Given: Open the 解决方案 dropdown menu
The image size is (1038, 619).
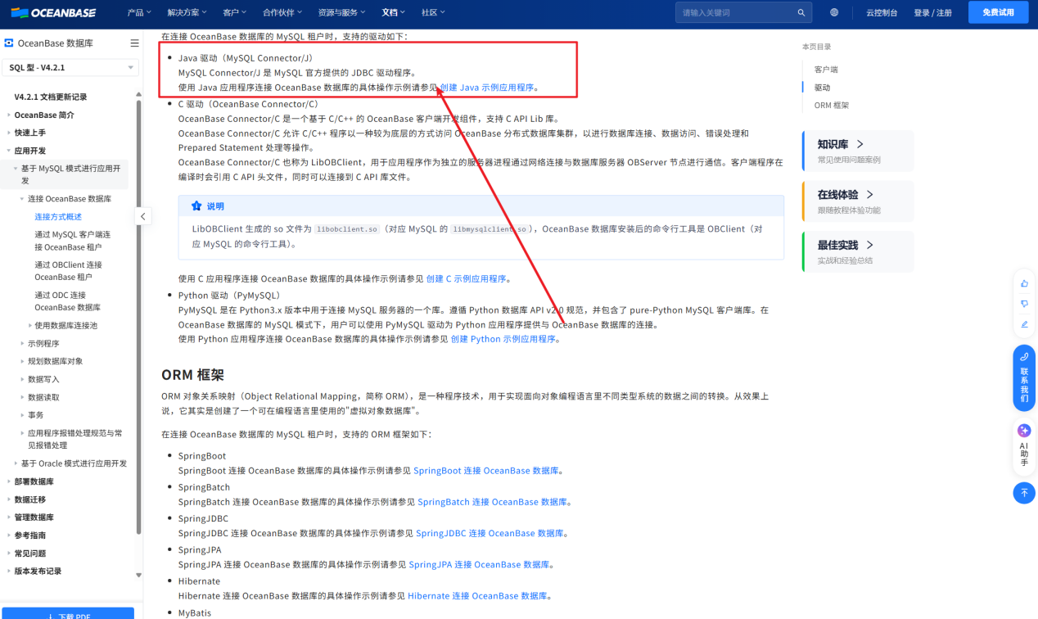Looking at the screenshot, I should pyautogui.click(x=187, y=12).
